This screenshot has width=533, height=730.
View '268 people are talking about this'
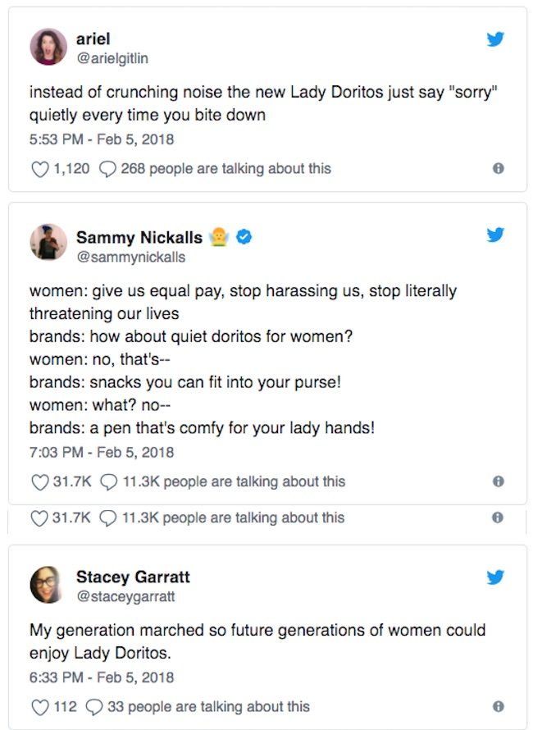click(x=225, y=169)
